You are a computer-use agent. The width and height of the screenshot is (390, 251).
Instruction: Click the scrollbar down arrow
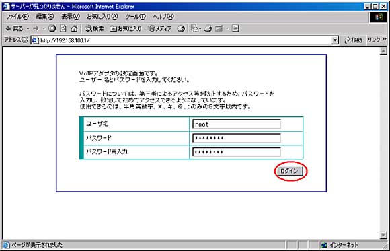point(383,235)
